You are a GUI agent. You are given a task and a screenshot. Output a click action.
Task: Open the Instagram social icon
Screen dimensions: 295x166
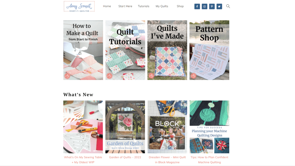coord(204,6)
